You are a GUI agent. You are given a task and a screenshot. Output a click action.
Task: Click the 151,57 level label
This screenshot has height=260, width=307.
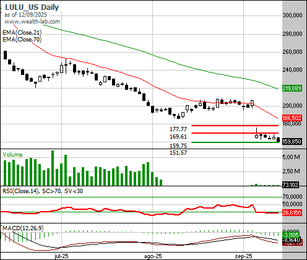178,153
